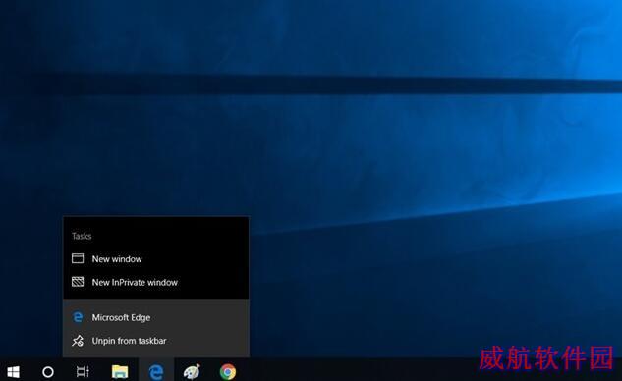Launch File Explorer from taskbar
This screenshot has height=381, width=622.
[120, 372]
